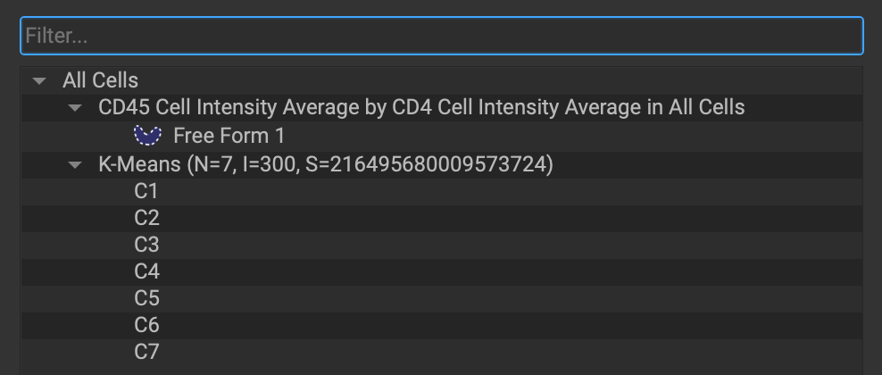
Task: Click the dotted free-form shape symbol
Action: coord(147,136)
